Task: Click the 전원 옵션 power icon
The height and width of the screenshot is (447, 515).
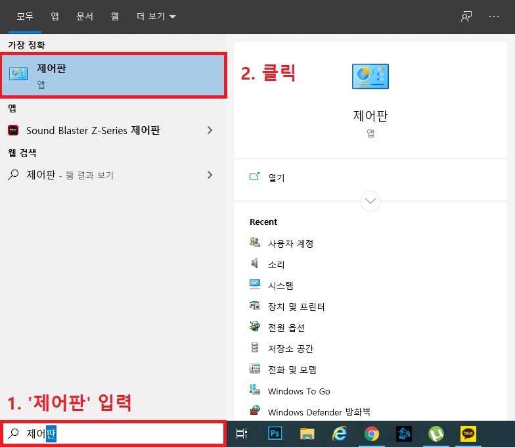Action: point(255,326)
